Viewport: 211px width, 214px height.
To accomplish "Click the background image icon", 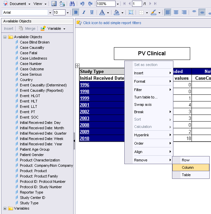I will tap(131, 12).
